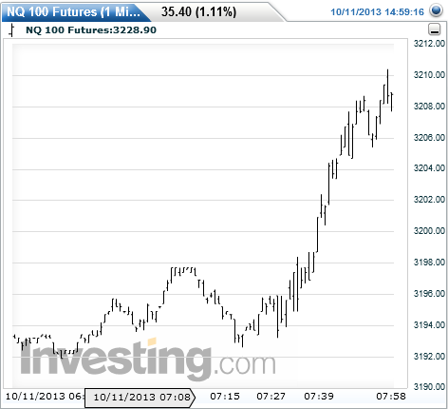Click the bar-chart symbol before NQ 100 Futures legend
The width and height of the screenshot is (448, 409).
[x=12, y=30]
